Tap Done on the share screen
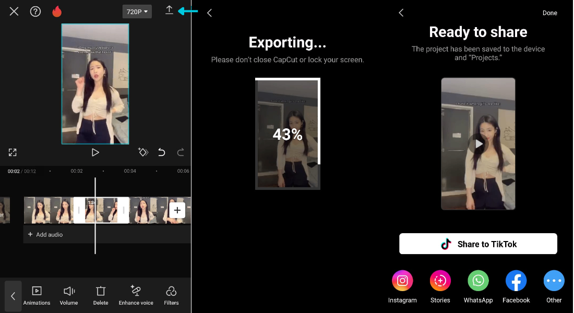This screenshot has width=574, height=313. pyautogui.click(x=550, y=13)
